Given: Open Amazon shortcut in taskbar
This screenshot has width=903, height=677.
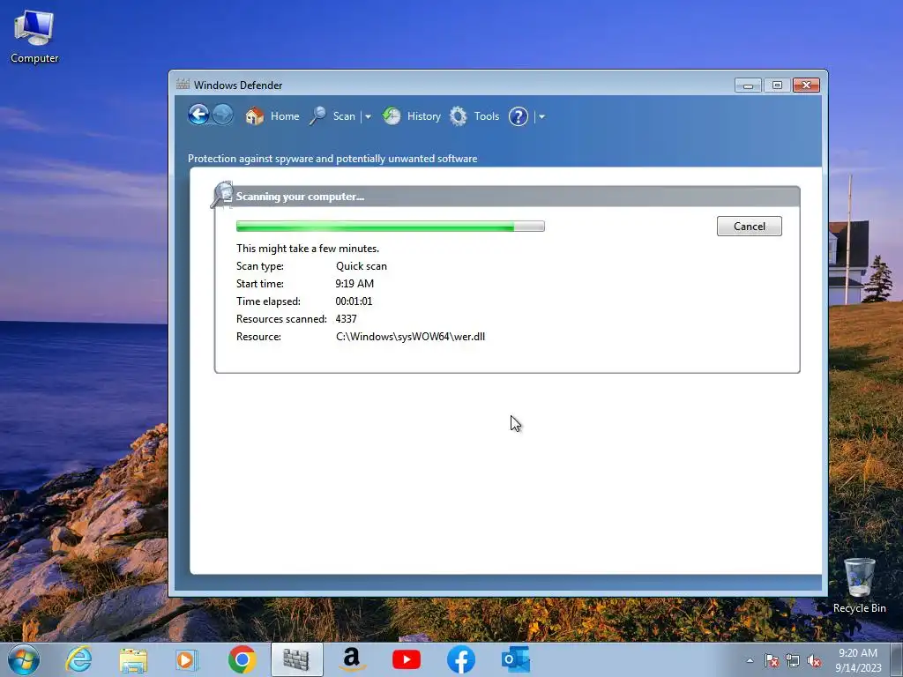Looking at the screenshot, I should coord(351,659).
